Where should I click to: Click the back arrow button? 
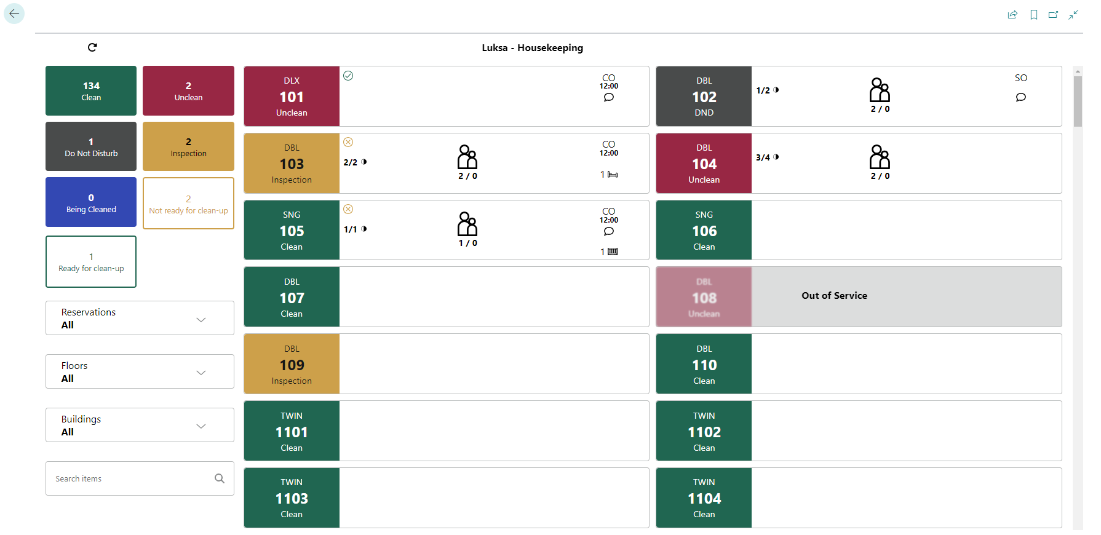pos(14,14)
